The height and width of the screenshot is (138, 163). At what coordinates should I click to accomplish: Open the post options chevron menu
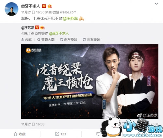pyautogui.click(x=156, y=4)
